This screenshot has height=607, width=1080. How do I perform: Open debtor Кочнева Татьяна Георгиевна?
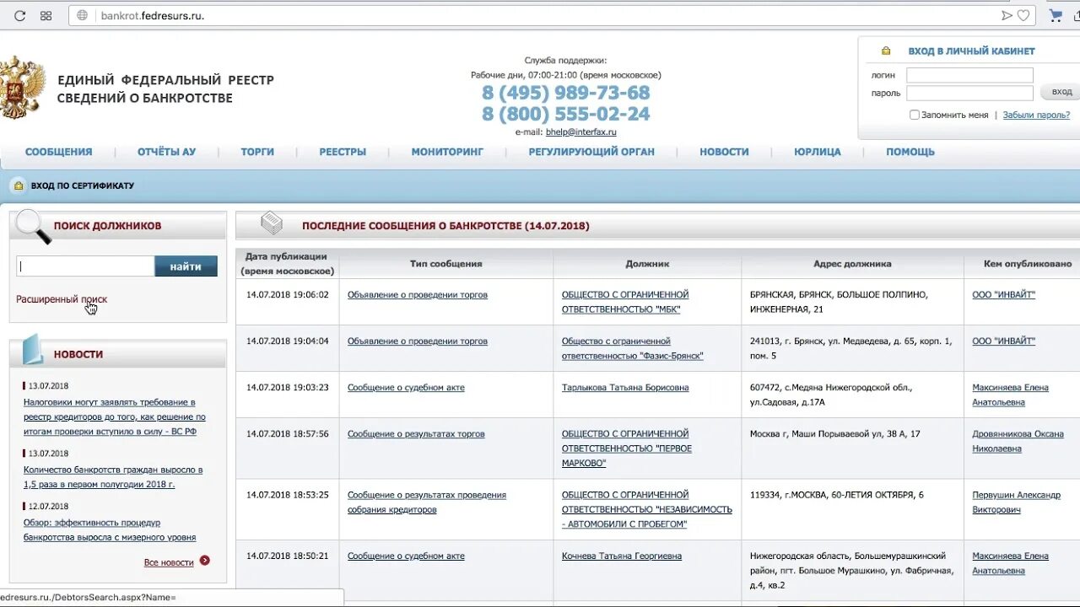pyautogui.click(x=622, y=556)
